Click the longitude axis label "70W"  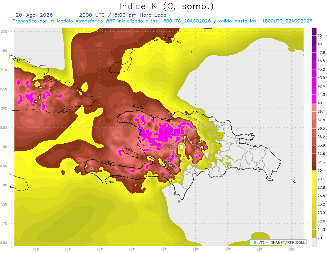click(x=227, y=249)
